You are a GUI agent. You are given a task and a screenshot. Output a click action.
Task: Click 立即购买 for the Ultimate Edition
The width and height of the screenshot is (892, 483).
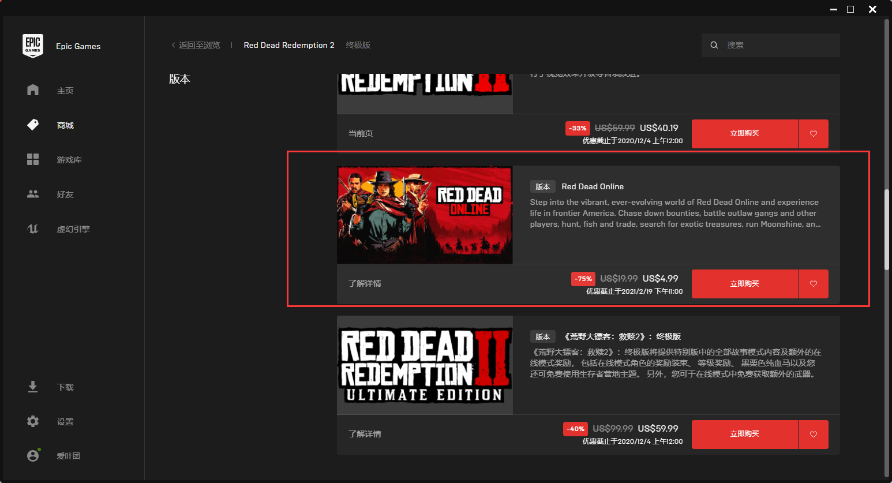pos(745,435)
